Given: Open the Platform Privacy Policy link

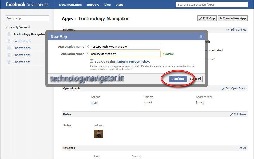Looking at the screenshot, I should (x=133, y=62).
